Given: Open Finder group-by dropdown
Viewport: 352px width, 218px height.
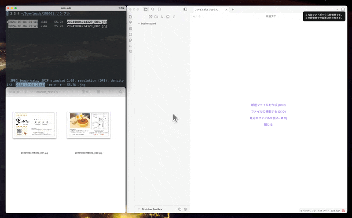Looking at the screenshot, I should click(100, 92).
